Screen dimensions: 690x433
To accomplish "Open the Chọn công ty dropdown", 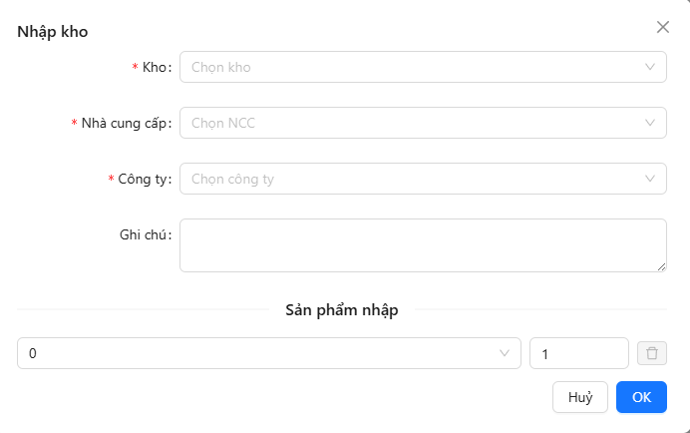I will tap(423, 179).
